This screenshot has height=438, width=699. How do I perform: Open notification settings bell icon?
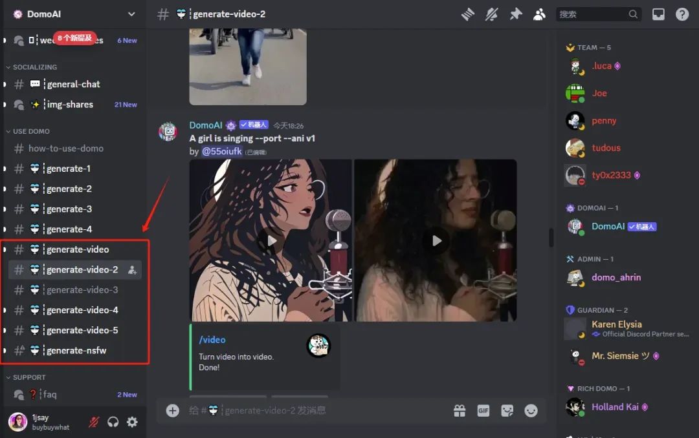[x=491, y=14]
